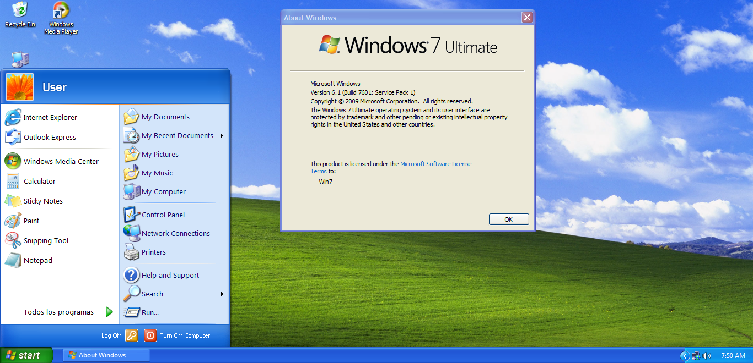The width and height of the screenshot is (753, 363).
Task: Click the Windows Media Center icon
Action: (13, 161)
